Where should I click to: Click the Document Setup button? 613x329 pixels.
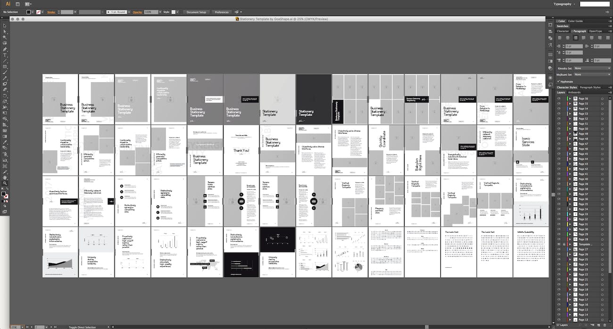196,12
